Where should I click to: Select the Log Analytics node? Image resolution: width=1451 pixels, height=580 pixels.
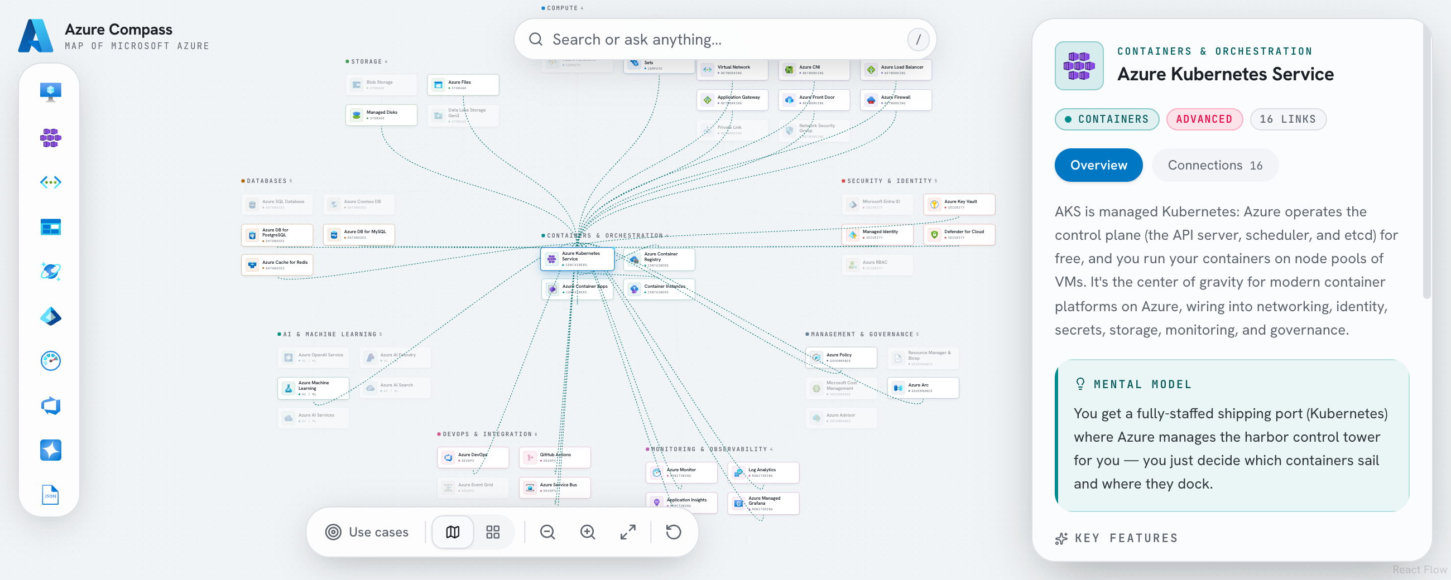pos(763,472)
